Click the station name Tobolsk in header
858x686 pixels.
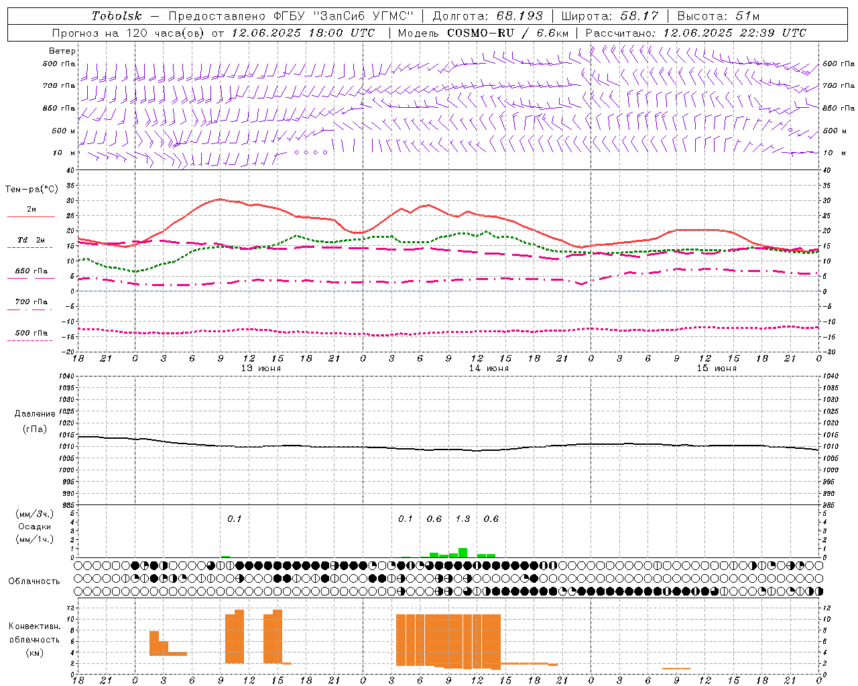pos(117,16)
